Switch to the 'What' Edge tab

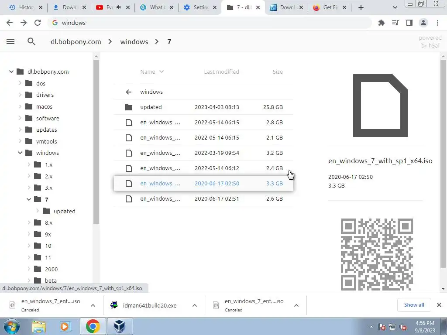(x=157, y=7)
